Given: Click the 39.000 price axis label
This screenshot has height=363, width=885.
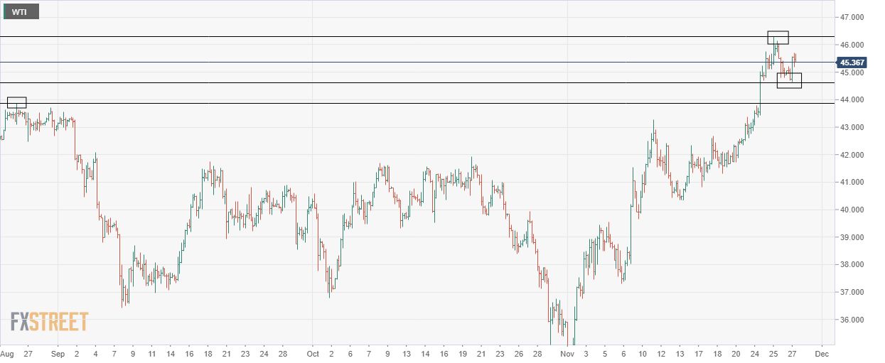Looking at the screenshot, I should click(852, 238).
